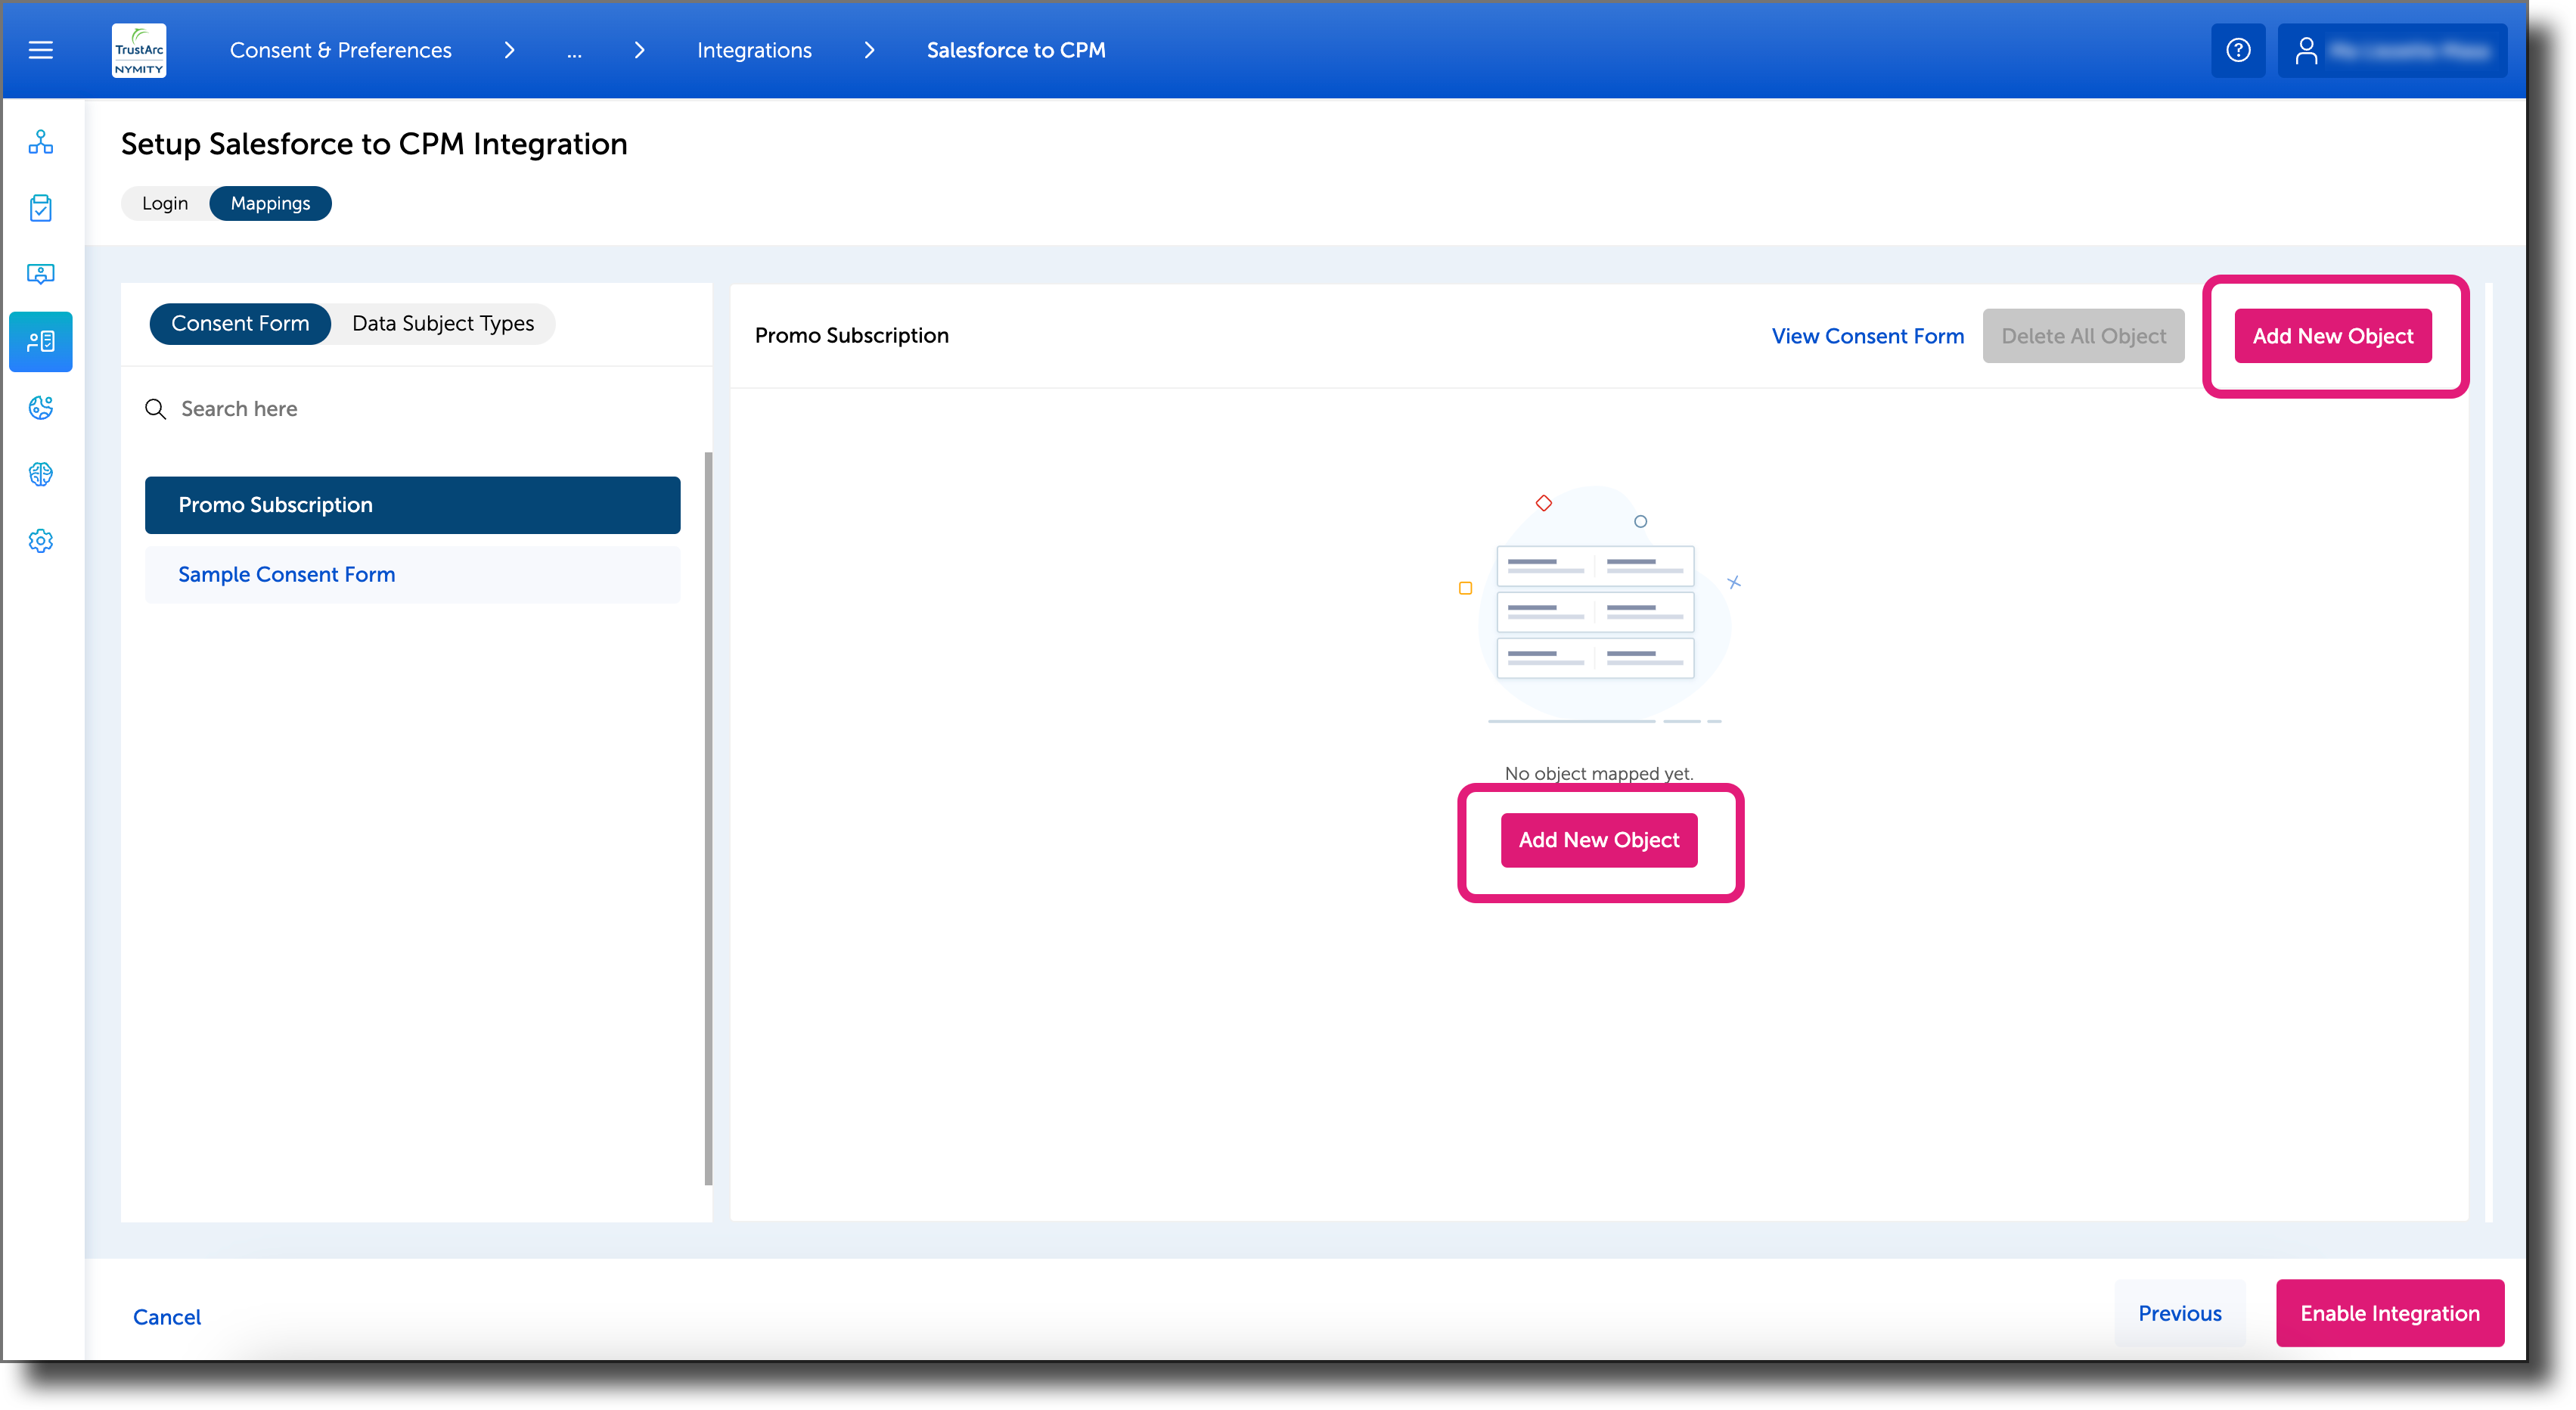Viewport: 2576px width, 1410px height.
Task: Select the hierarchy network sidebar icon
Action: click(40, 142)
